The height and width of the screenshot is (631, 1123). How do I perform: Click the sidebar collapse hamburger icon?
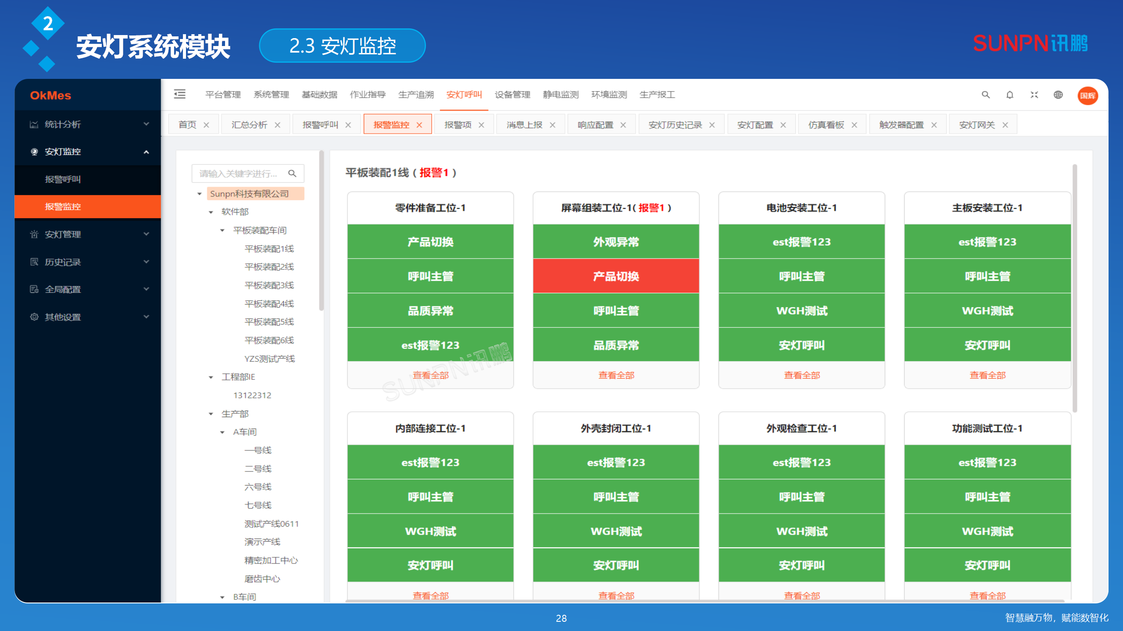(x=180, y=95)
